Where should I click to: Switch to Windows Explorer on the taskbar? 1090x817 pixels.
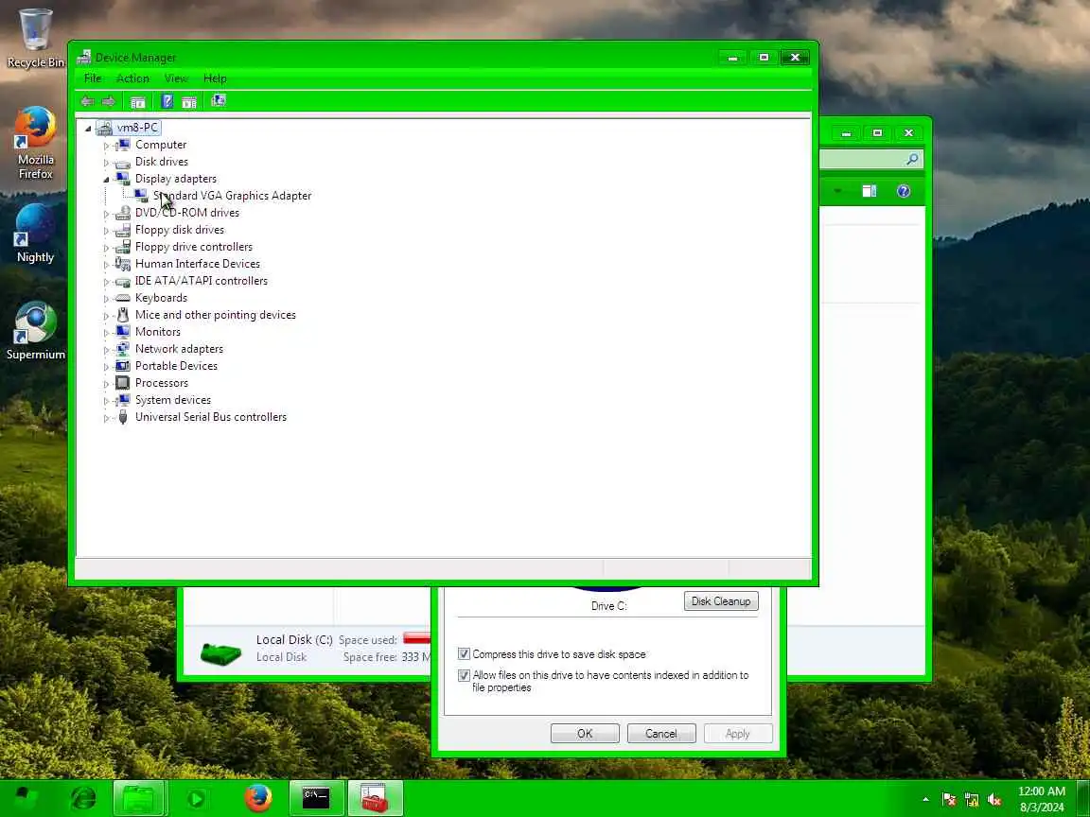click(x=139, y=798)
